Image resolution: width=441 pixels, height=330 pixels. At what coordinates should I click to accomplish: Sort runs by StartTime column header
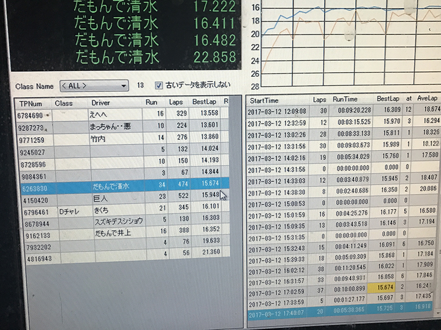tap(264, 100)
